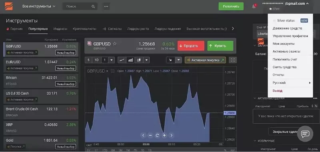Open the three-dots menu of Активные сделки
Screen dimensions: 320x152
click(x=315, y=98)
